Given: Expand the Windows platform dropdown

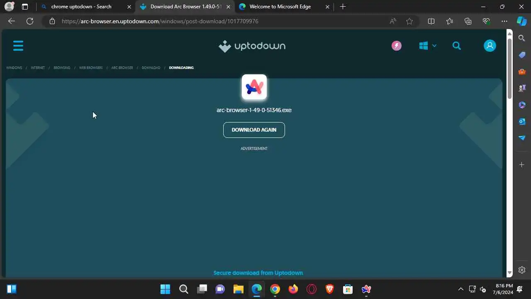Looking at the screenshot, I should 428,46.
